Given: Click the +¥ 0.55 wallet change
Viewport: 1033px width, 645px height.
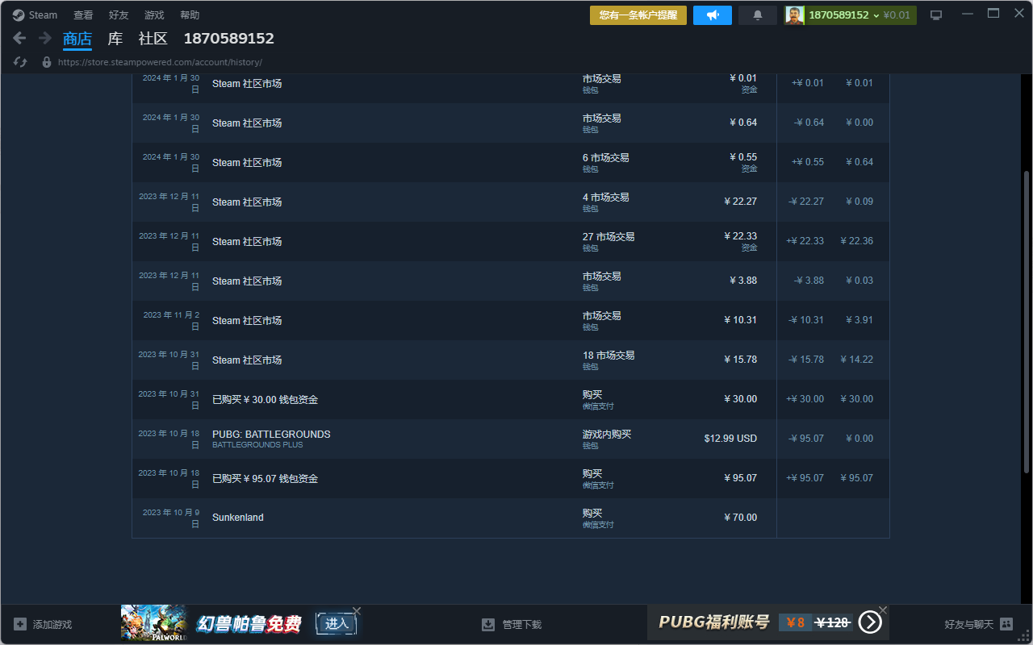Looking at the screenshot, I should [808, 162].
